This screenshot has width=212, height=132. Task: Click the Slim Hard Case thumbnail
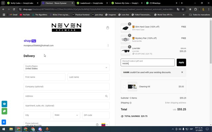click(x=125, y=28)
